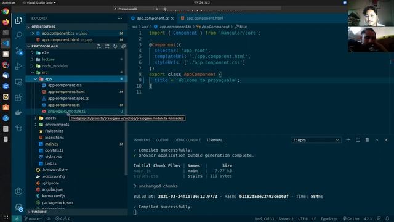The height and width of the screenshot is (222, 394).
Task: Open the Visual Studio Code app menu
Action: tap(39, 2)
